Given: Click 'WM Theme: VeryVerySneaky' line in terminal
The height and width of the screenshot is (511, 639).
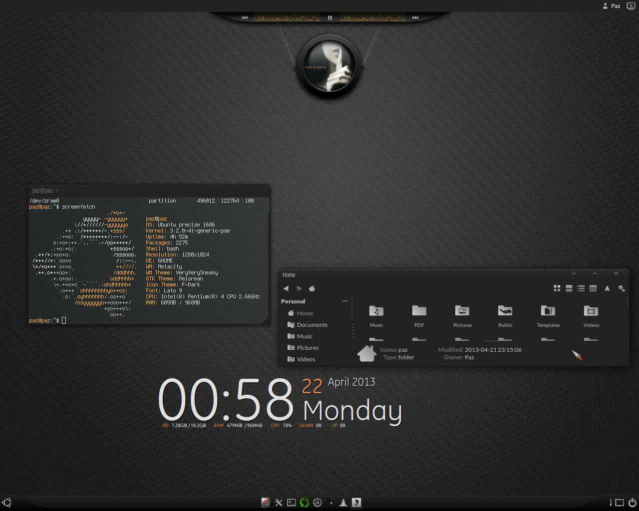Looking at the screenshot, I should [182, 272].
